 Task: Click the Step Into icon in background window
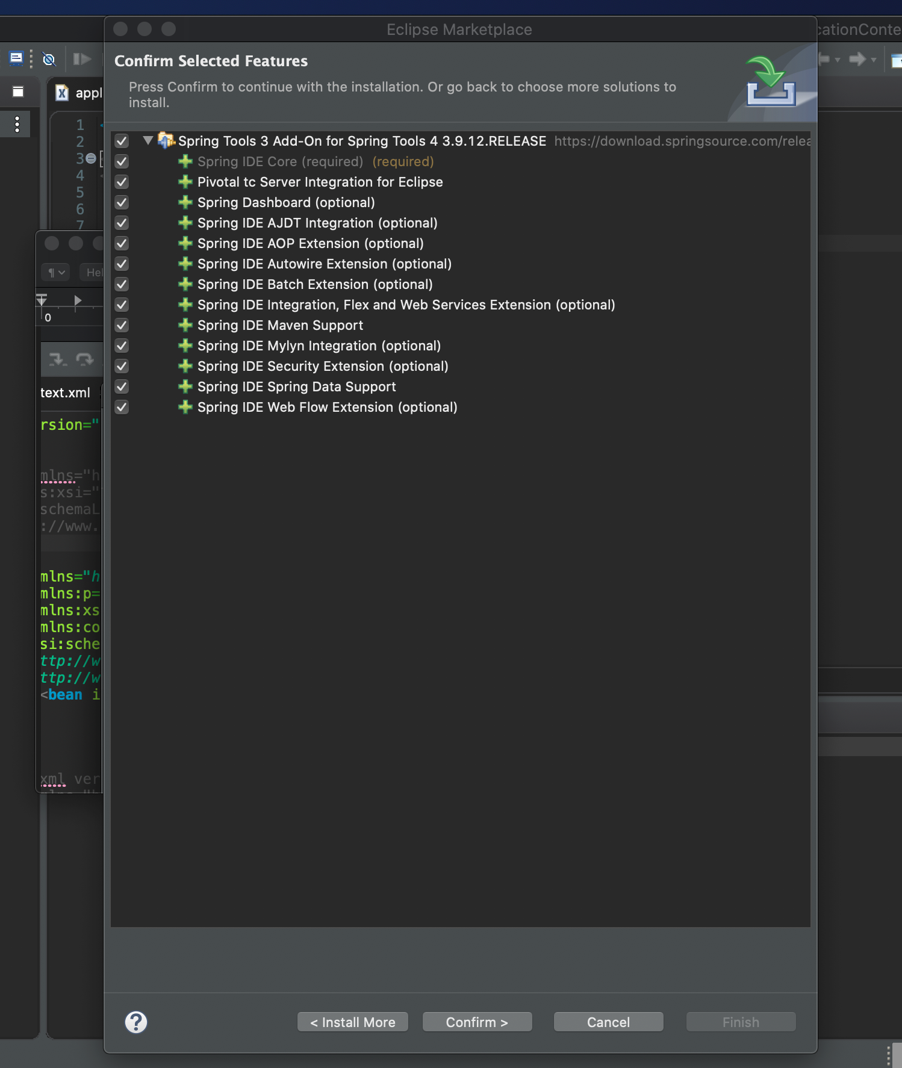tap(57, 360)
